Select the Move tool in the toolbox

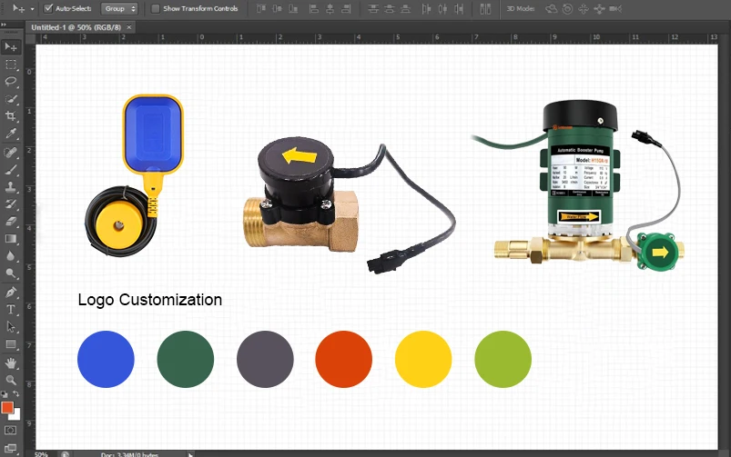tap(11, 47)
